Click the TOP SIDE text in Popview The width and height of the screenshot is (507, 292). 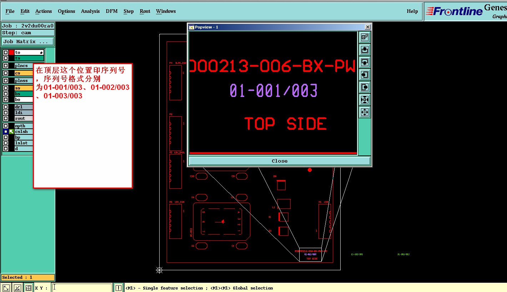tap(286, 124)
